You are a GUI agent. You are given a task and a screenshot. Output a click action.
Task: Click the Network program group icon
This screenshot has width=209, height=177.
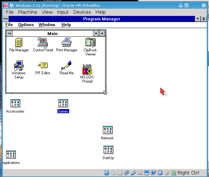[x=108, y=130]
